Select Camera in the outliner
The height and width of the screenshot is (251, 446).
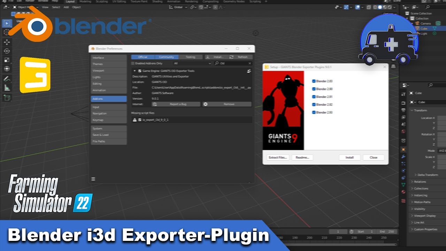[x=425, y=23]
